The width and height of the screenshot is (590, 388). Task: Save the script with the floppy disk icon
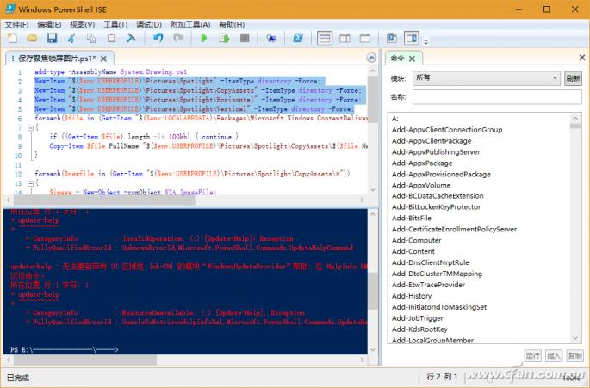[x=52, y=39]
